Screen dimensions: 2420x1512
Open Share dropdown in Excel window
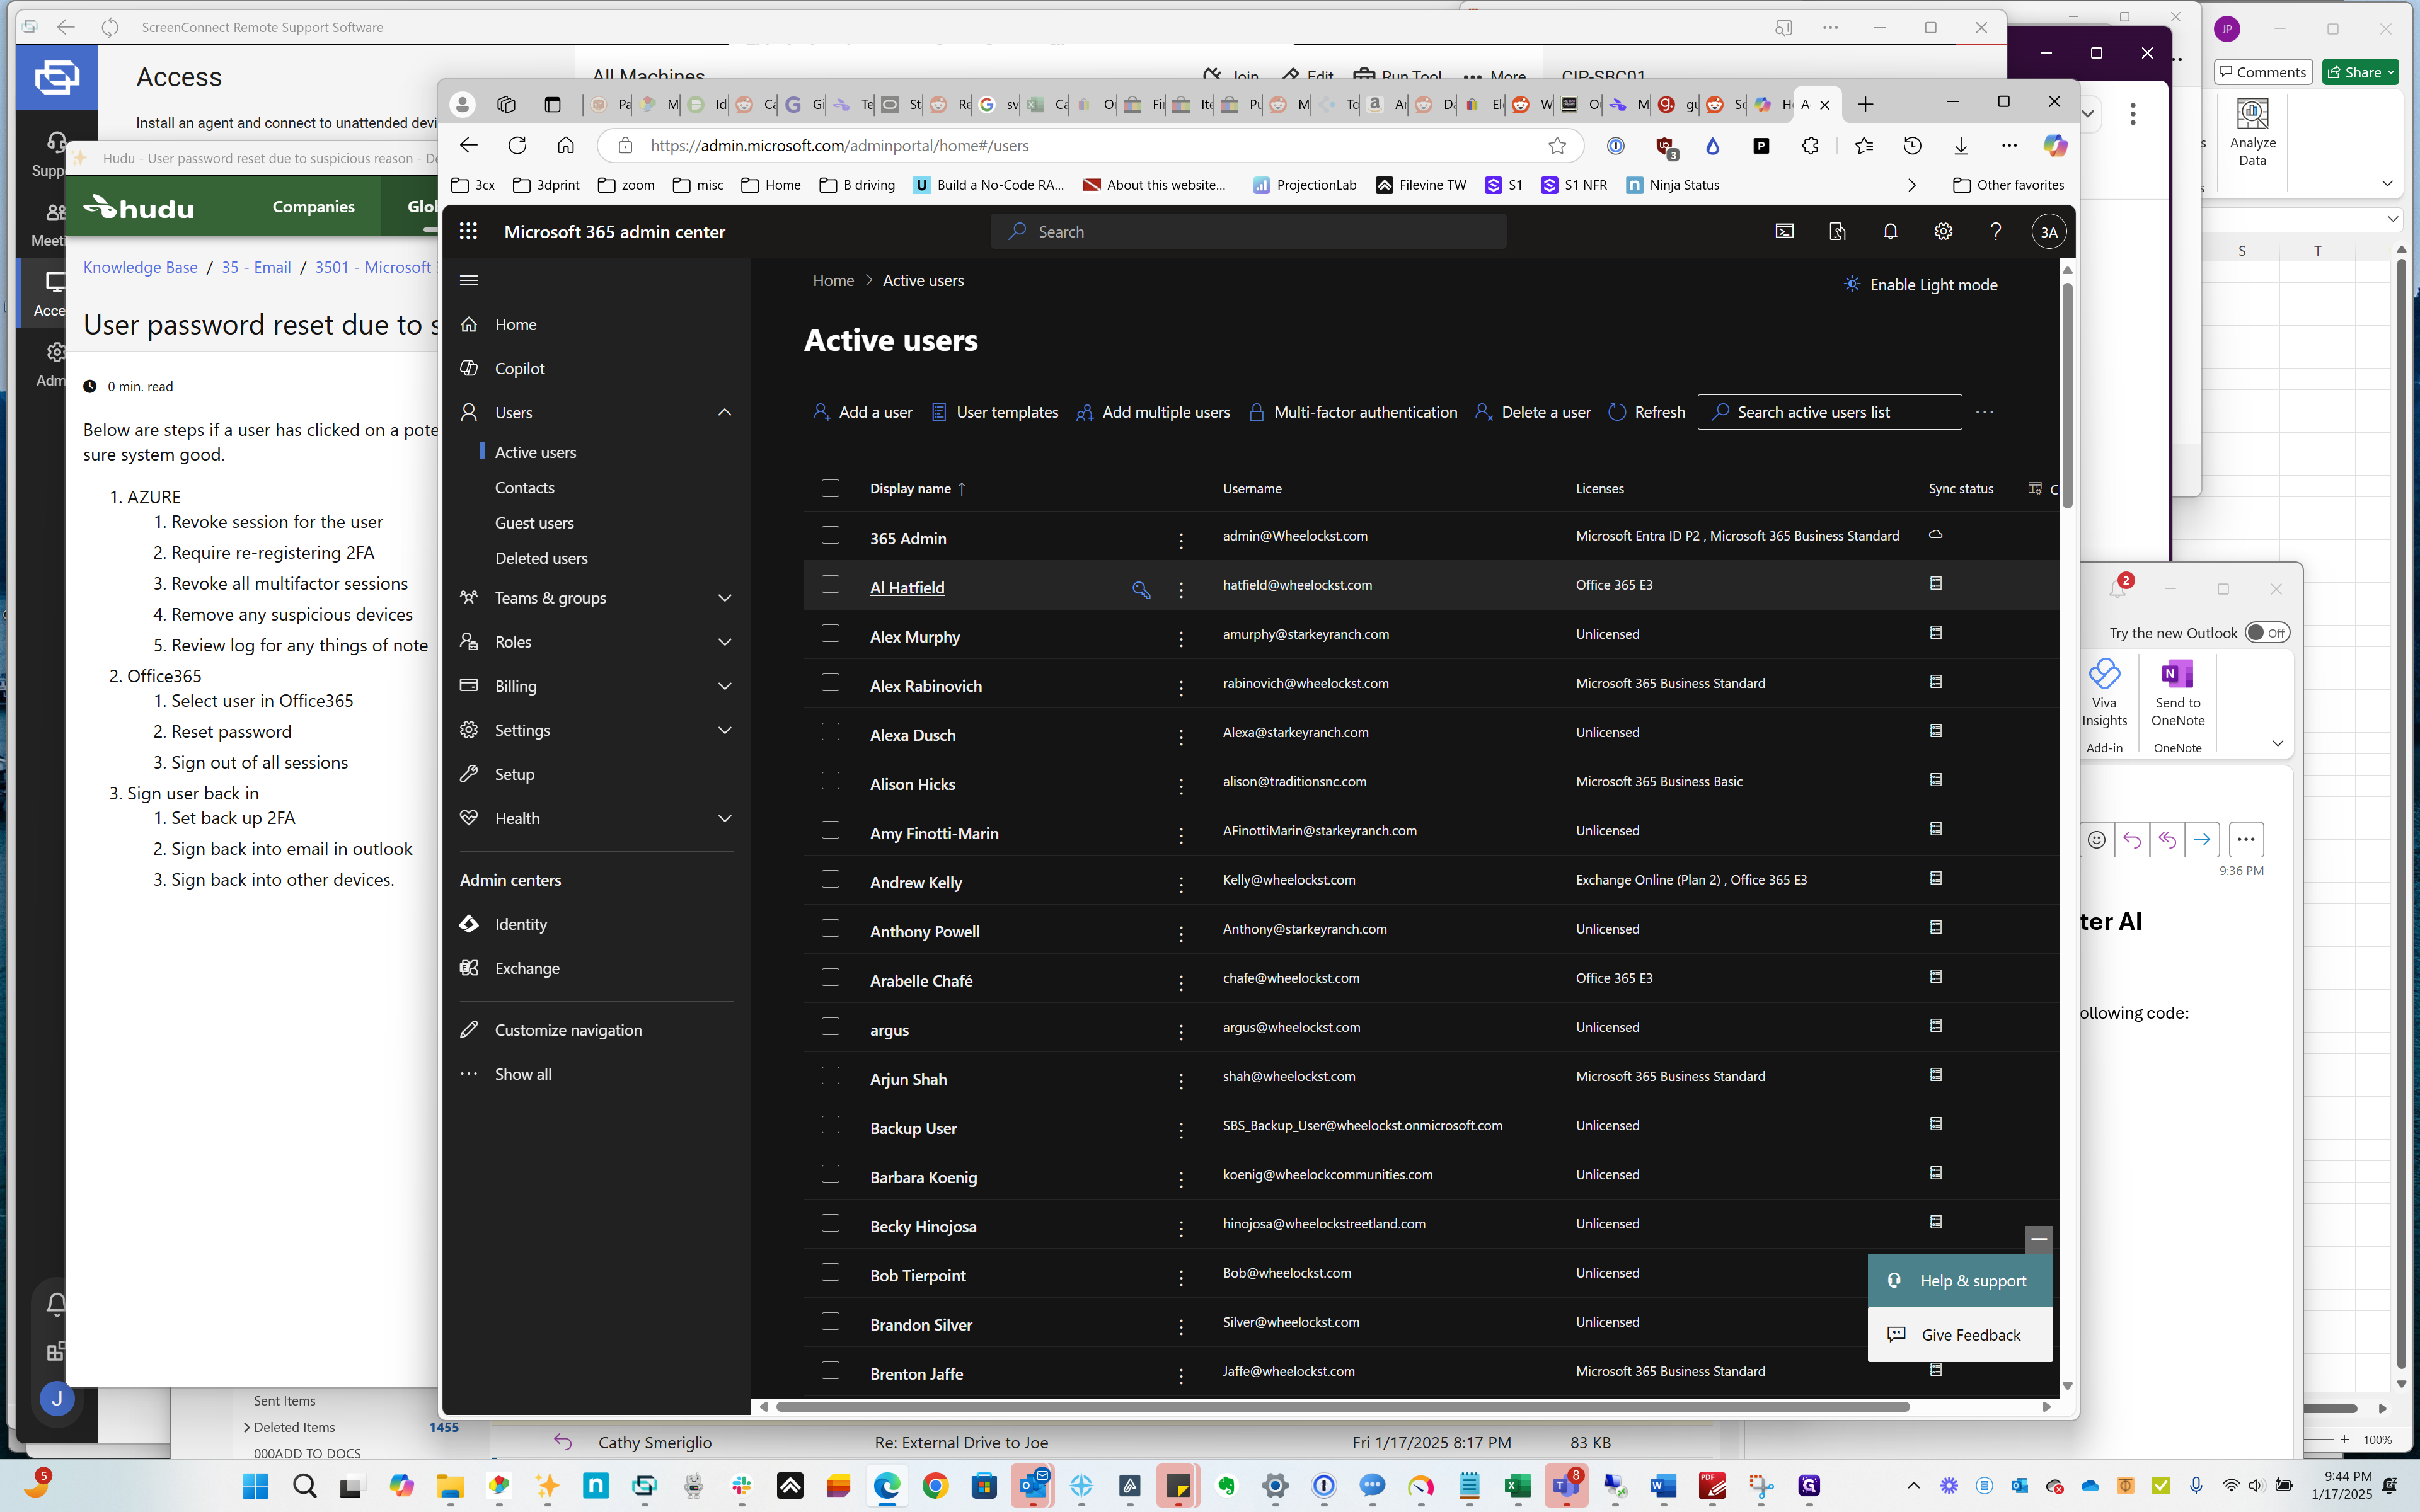coord(2390,72)
